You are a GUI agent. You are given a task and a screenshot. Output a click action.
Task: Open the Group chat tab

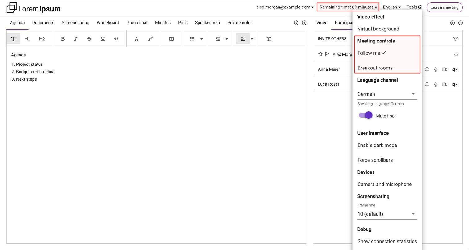tap(137, 23)
